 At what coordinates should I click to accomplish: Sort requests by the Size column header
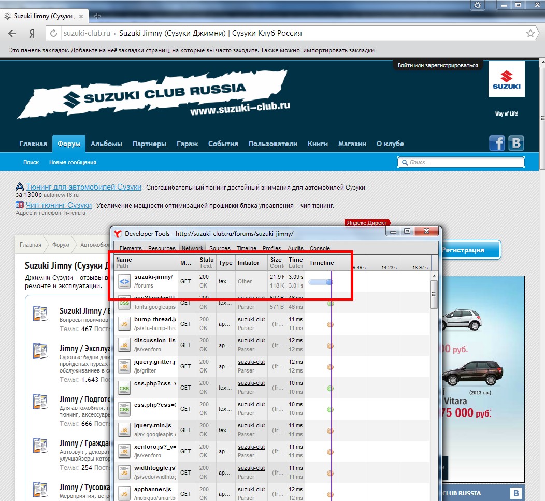[x=277, y=263]
